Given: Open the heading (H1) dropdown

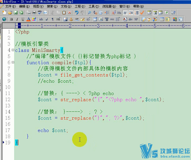Looking at the screenshot, I should [x=58, y=19].
